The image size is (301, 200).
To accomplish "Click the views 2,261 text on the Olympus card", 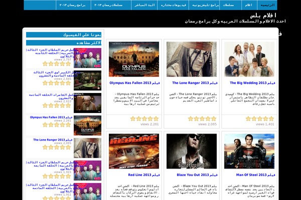I will point(149,124).
